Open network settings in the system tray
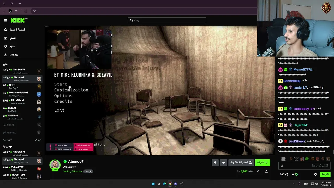Screen dimensions: 334x188 tap(312, 184)
